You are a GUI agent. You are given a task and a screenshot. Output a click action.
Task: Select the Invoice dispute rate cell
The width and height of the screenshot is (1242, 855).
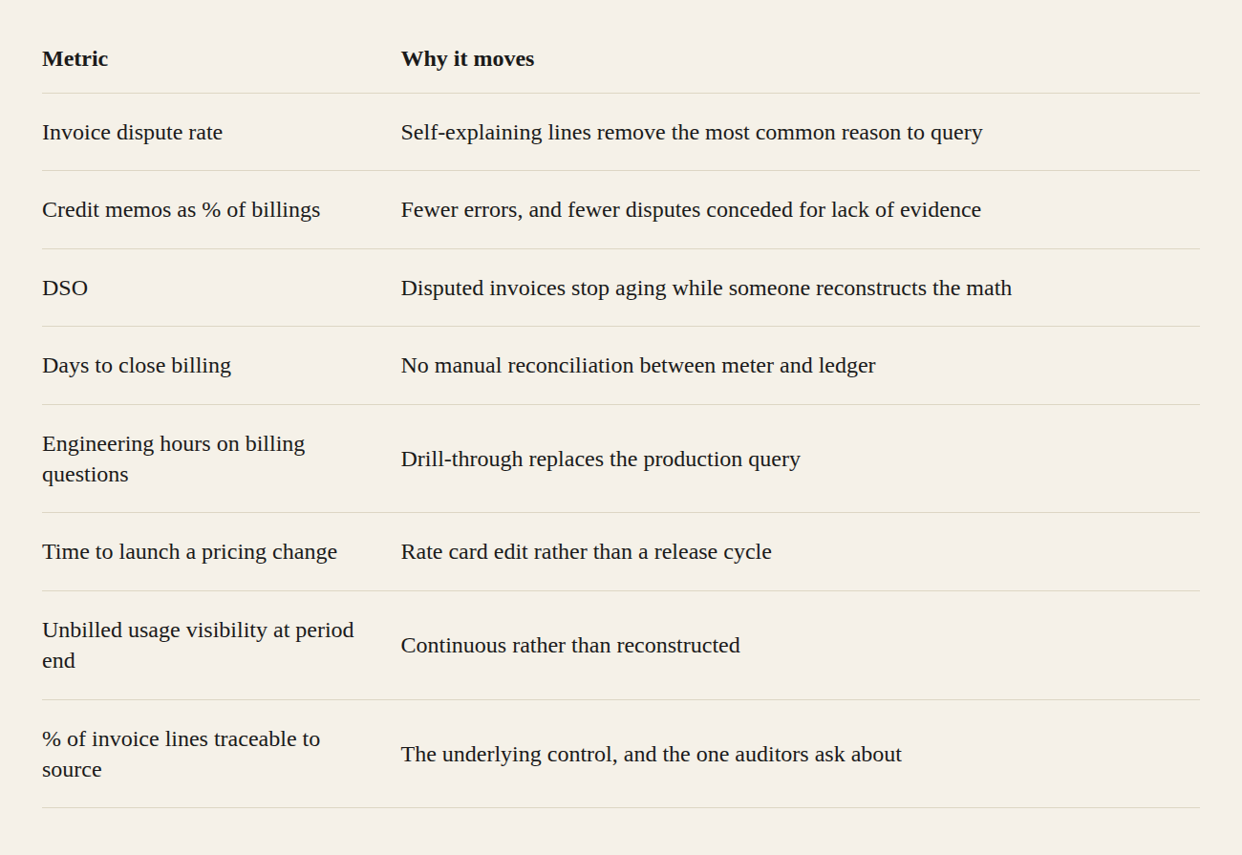(x=132, y=132)
